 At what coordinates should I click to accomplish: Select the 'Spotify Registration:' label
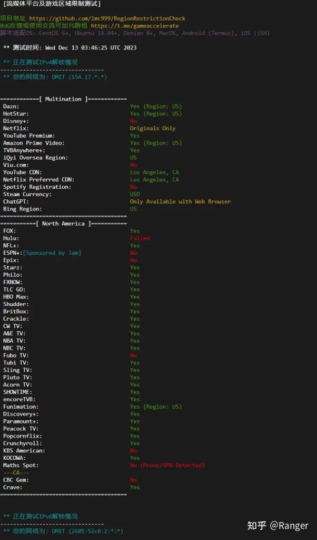(37, 187)
